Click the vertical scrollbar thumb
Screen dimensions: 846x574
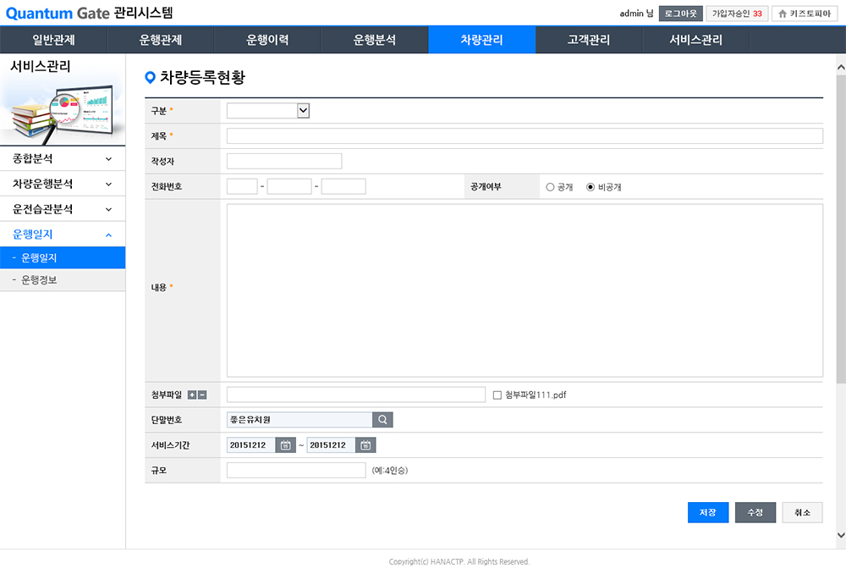click(841, 229)
